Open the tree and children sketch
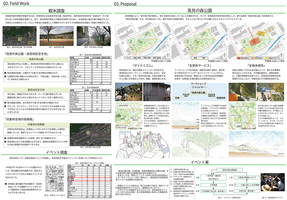 (199, 144)
